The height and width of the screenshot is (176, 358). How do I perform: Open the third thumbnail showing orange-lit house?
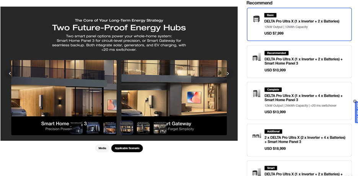110,128
